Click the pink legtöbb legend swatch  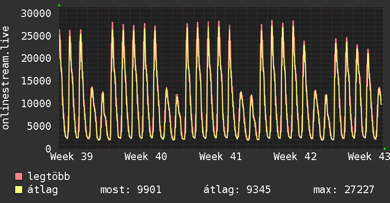pos(18,176)
